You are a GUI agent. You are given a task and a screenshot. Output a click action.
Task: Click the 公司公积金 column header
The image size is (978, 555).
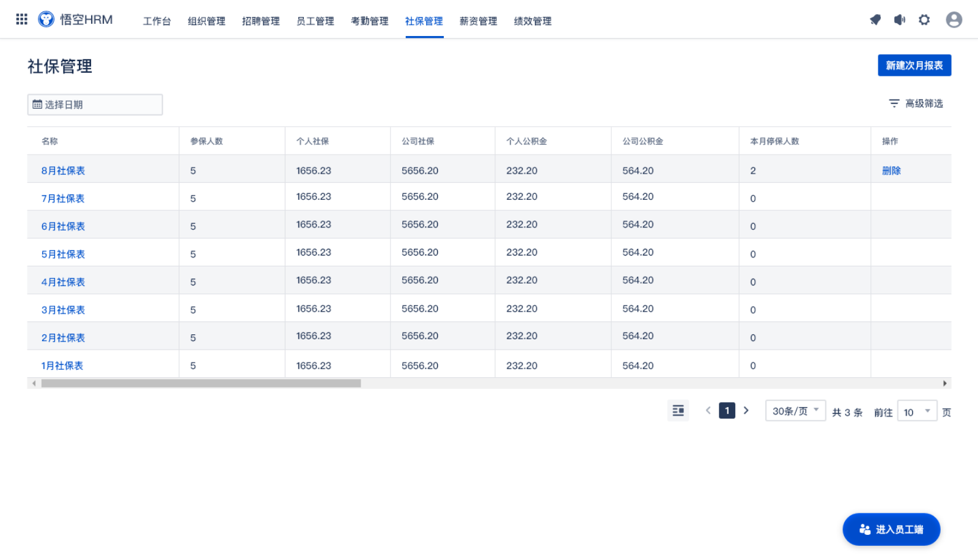[643, 141]
